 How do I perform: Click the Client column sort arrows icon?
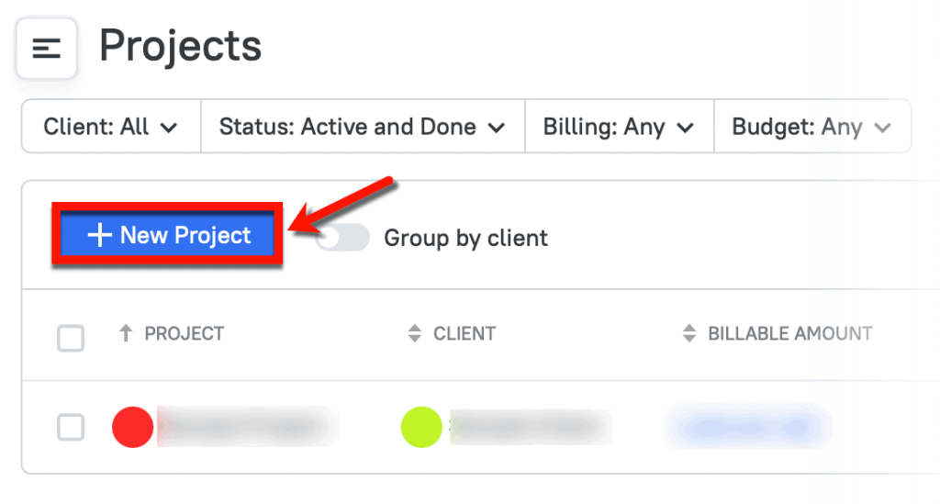pos(415,334)
